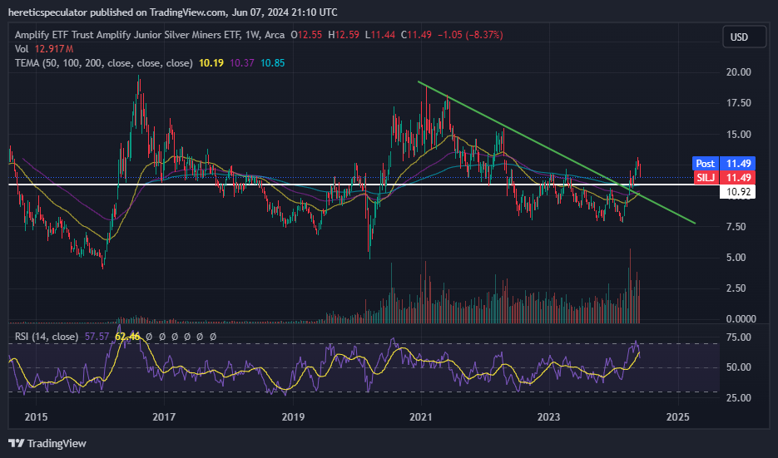778x458 pixels.
Task: Click the 20.00 price axis label
Action: (x=738, y=72)
